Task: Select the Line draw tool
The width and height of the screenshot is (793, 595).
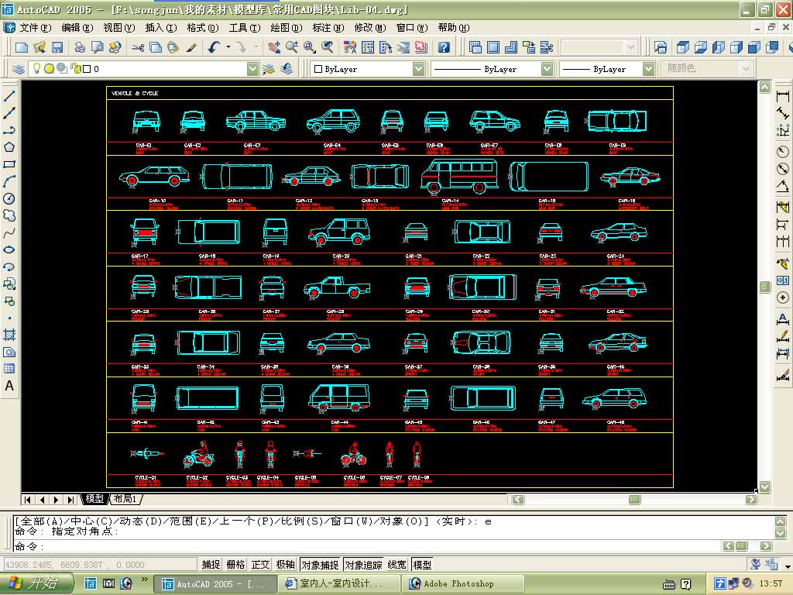Action: 9,96
